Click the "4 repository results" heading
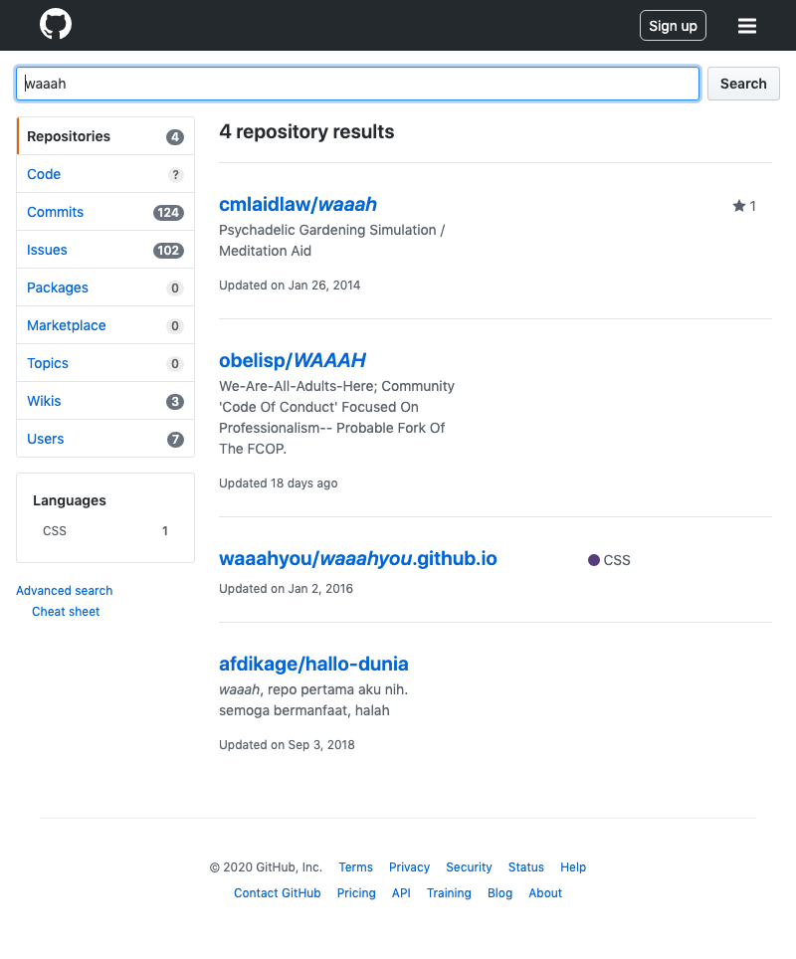796x959 pixels. (306, 131)
